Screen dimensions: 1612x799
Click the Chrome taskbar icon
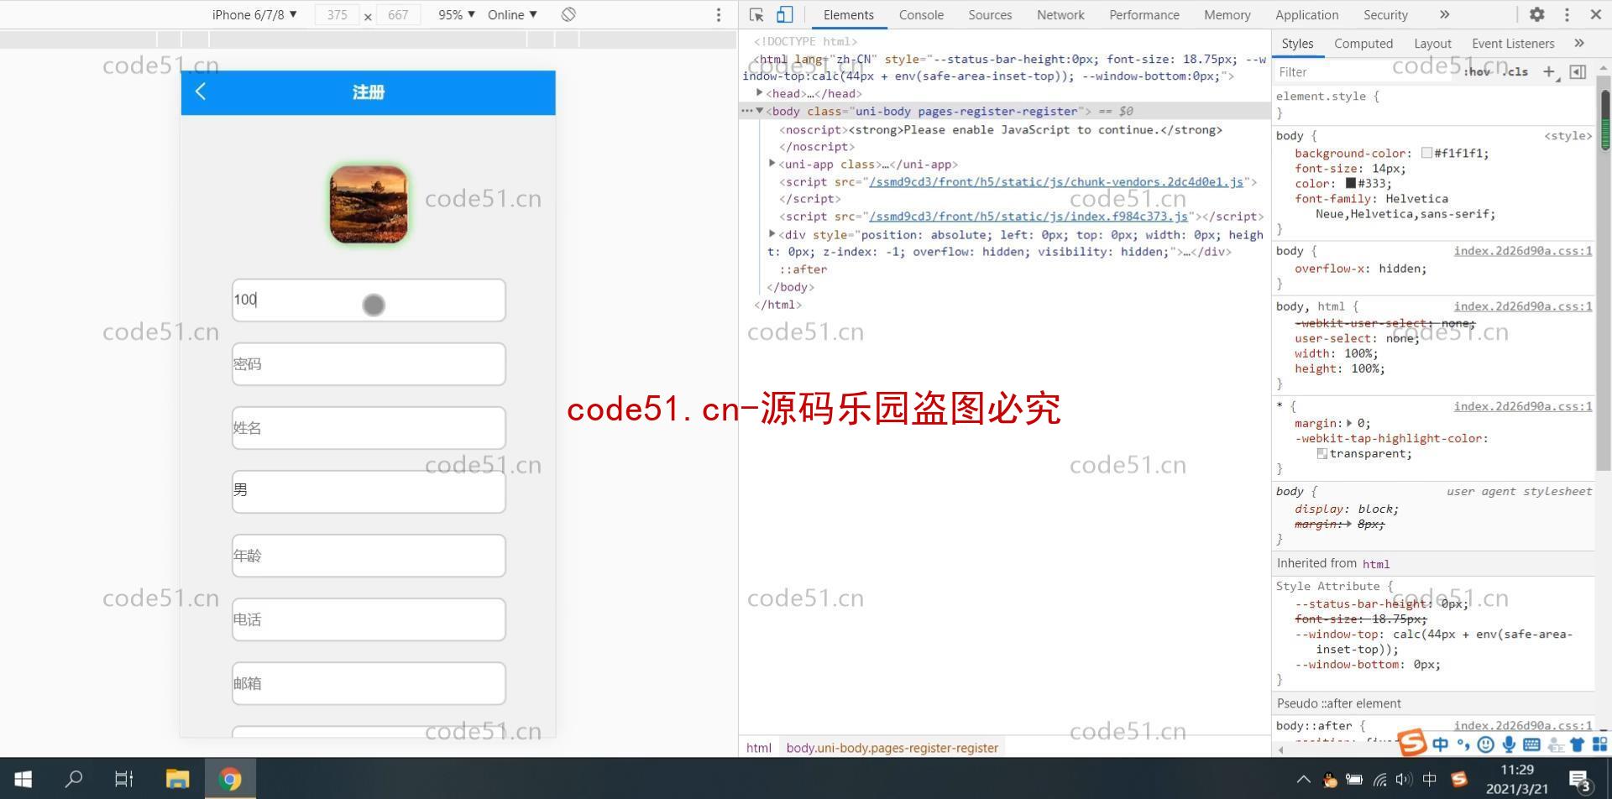[229, 779]
